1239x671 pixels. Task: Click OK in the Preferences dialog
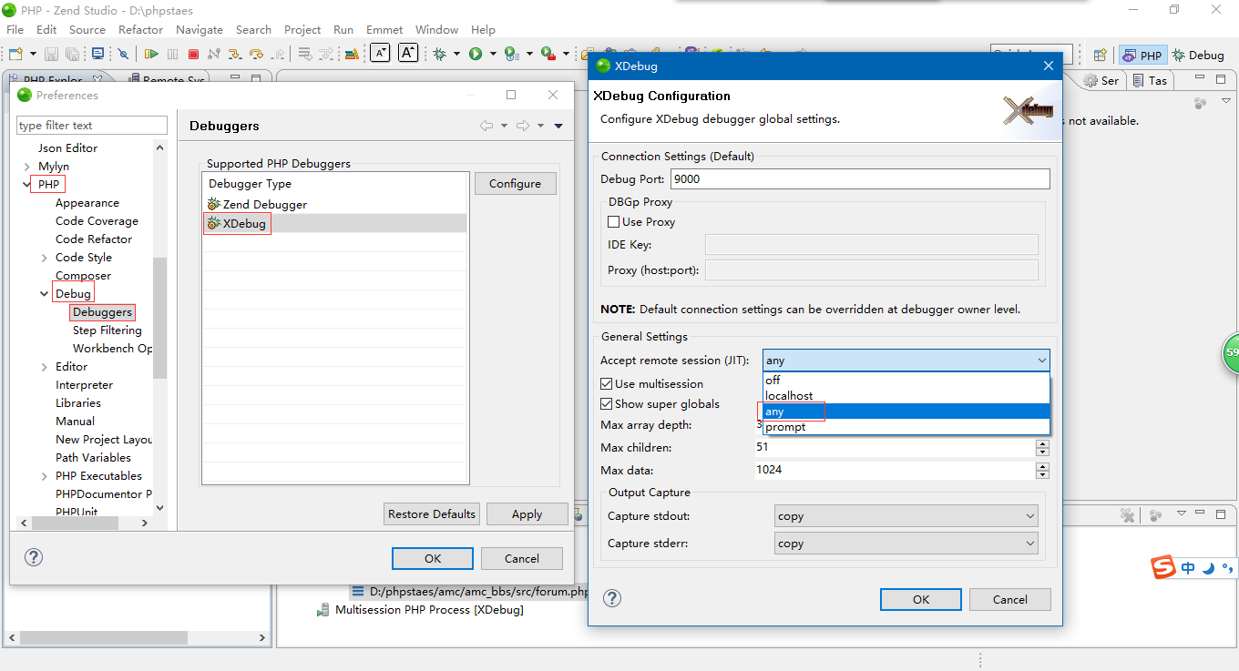tap(433, 558)
